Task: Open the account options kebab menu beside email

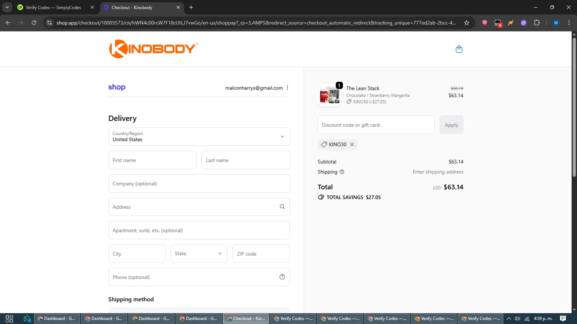Action: coord(287,88)
